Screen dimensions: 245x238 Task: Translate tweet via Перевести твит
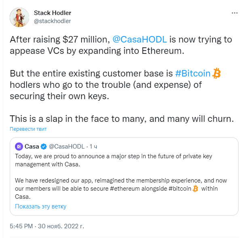pyautogui.click(x=28, y=129)
